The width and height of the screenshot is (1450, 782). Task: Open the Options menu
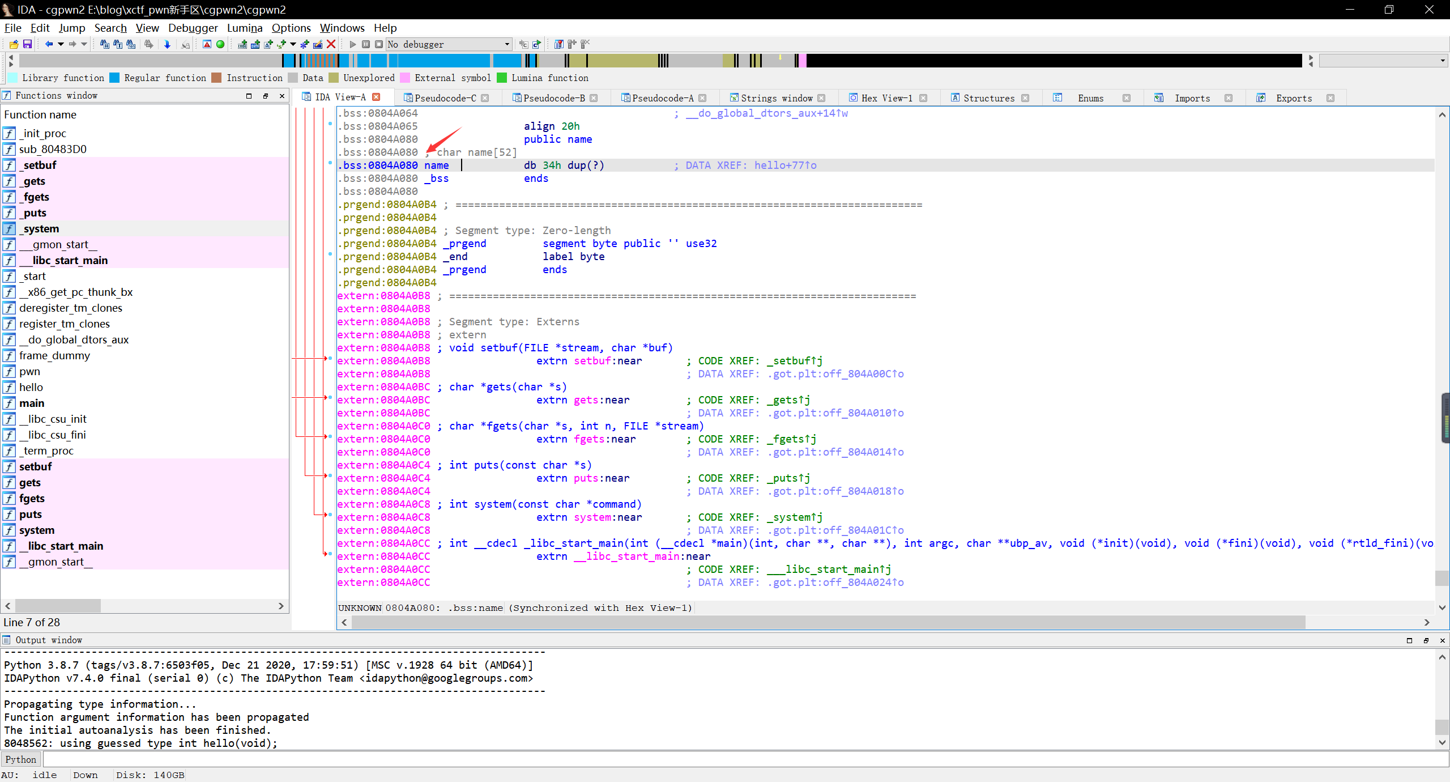pyautogui.click(x=291, y=28)
